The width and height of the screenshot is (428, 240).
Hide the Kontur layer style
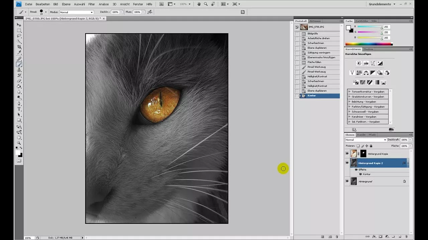coord(360,174)
